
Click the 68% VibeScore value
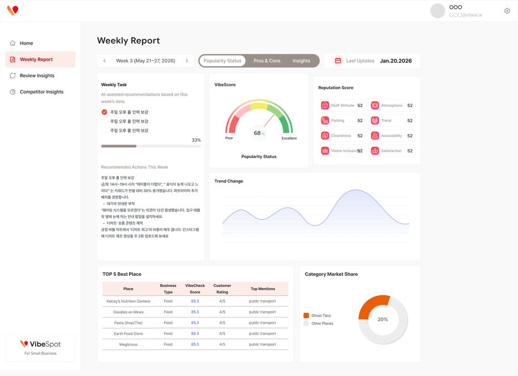coord(259,133)
